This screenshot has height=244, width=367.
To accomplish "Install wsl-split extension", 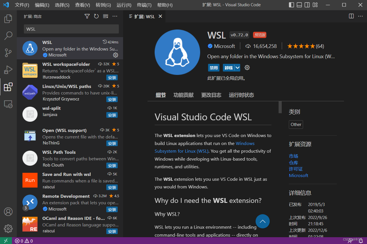I will 112,115.
